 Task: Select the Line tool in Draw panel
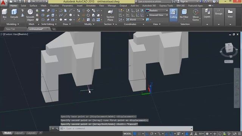point(65,15)
